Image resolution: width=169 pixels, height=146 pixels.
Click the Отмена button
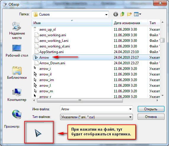pyautogui.click(x=151, y=117)
